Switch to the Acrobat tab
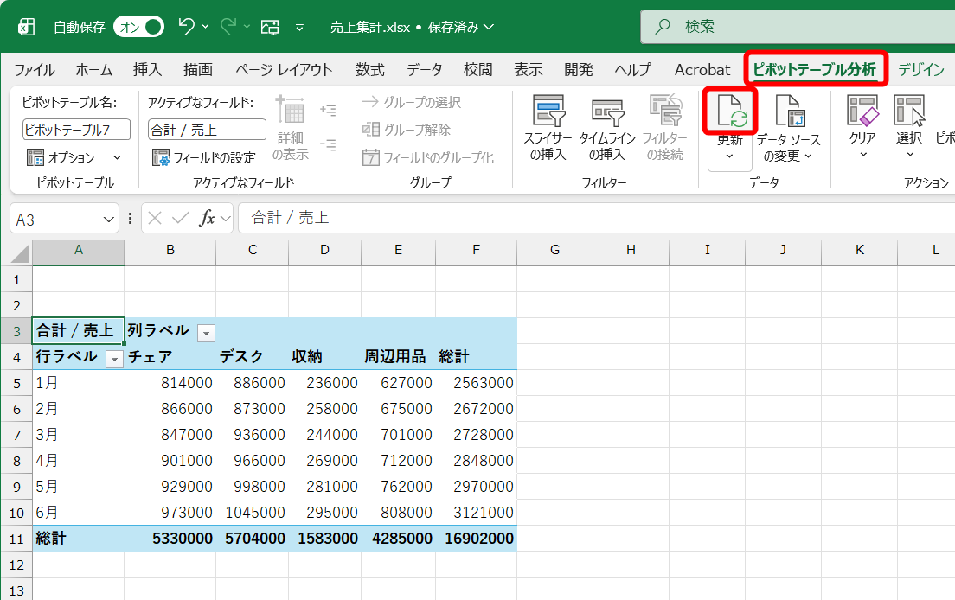 pos(702,70)
